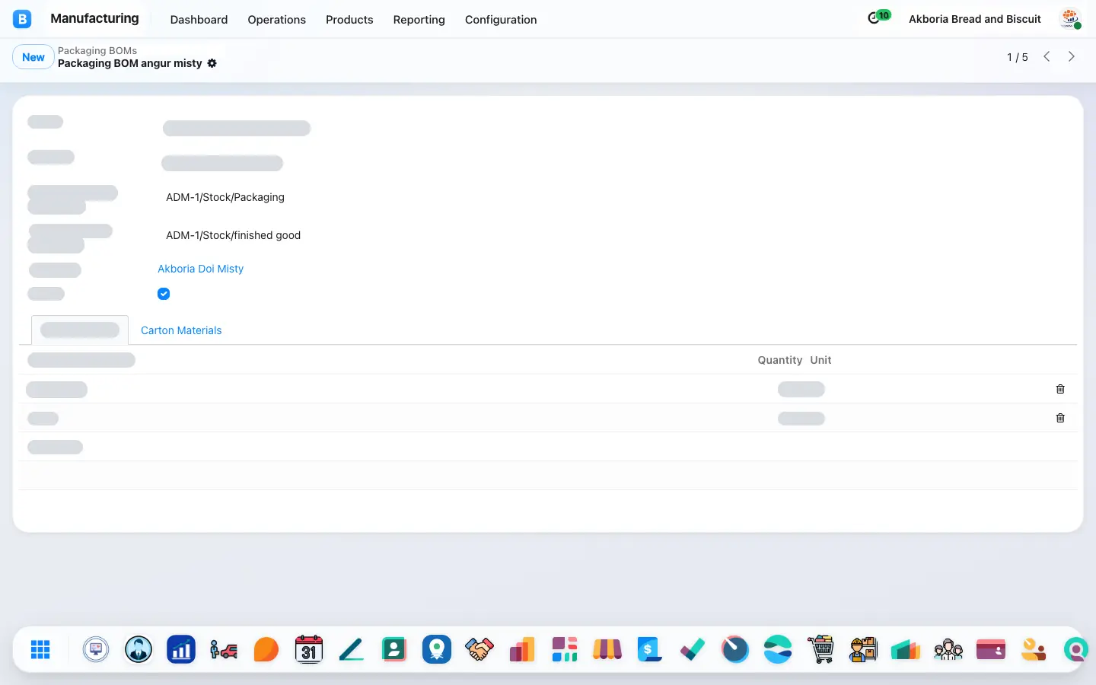The height and width of the screenshot is (685, 1096).
Task: Open the shopping cart app in dock
Action: pyautogui.click(x=820, y=649)
